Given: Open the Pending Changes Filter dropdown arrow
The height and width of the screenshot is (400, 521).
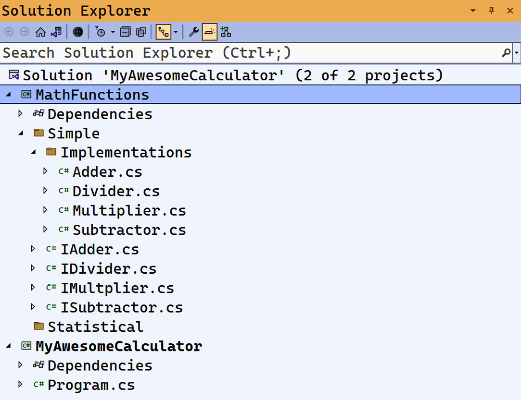Looking at the screenshot, I should [x=113, y=32].
